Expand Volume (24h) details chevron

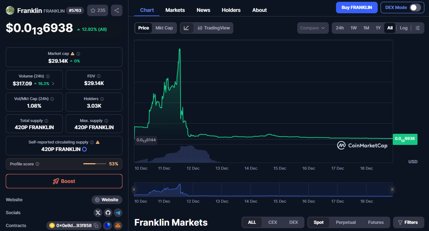53,84
